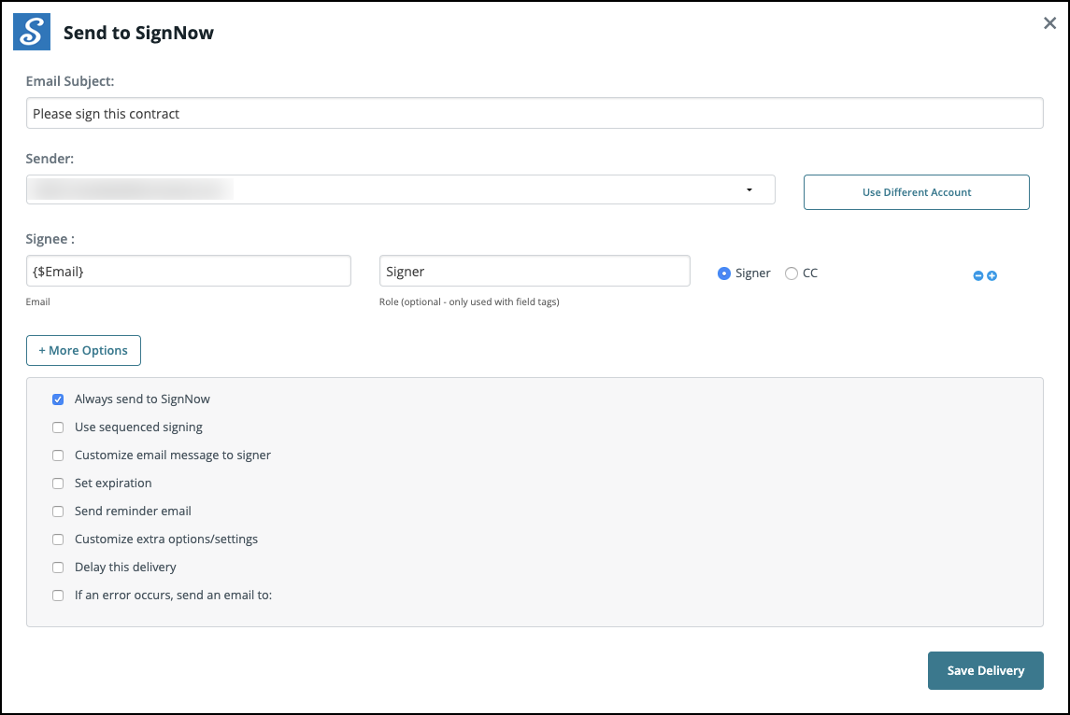1070x715 pixels.
Task: Click the Email Subject text field
Action: 535,114
